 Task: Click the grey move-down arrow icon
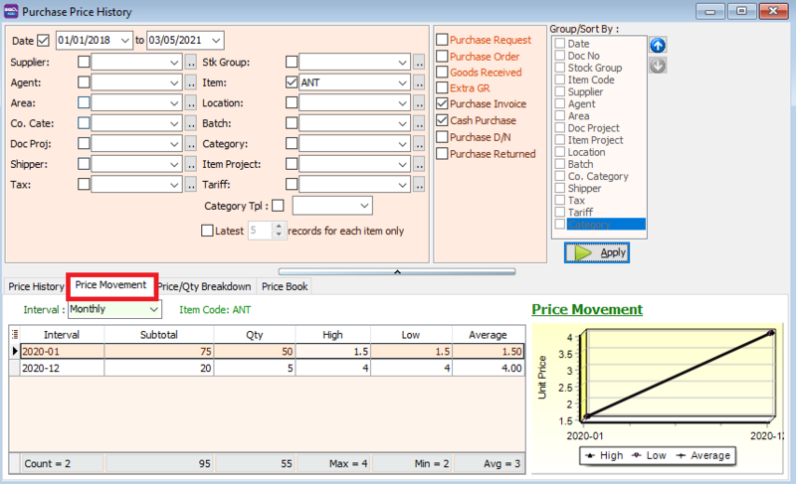[x=657, y=67]
